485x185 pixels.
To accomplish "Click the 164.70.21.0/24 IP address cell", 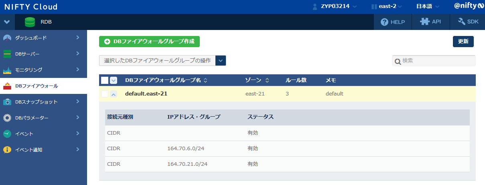I will pyautogui.click(x=187, y=164).
